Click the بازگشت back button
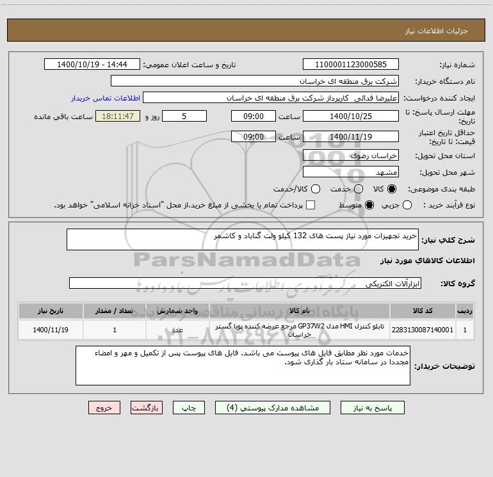 point(147,408)
